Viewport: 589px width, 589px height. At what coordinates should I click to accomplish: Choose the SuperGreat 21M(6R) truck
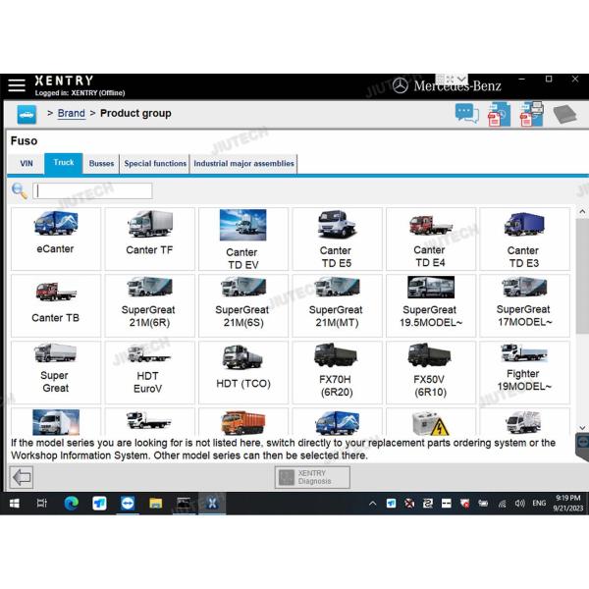(x=148, y=304)
